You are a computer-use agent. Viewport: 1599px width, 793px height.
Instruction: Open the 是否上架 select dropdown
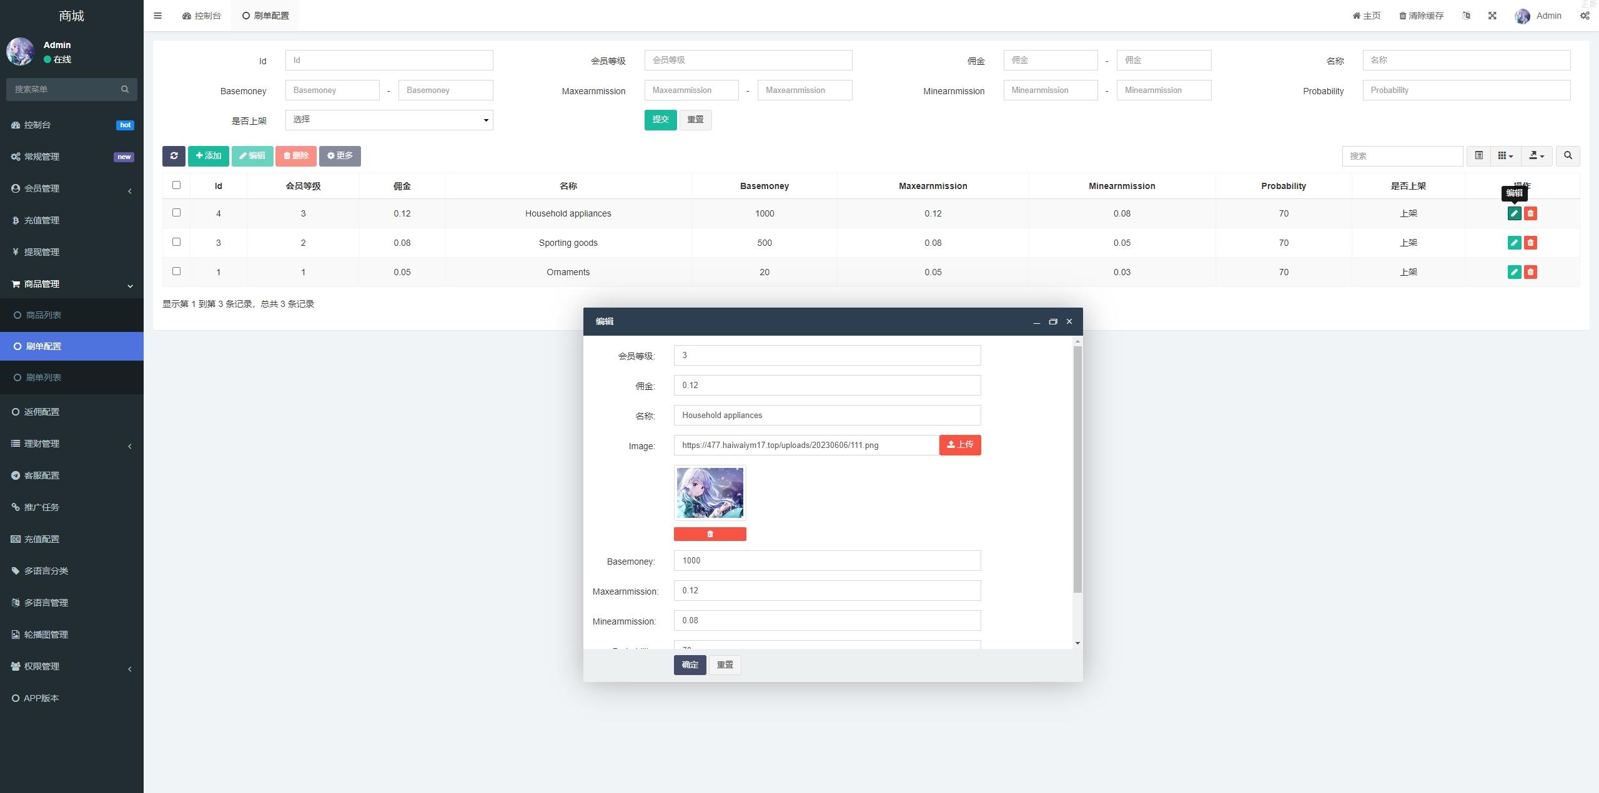(x=389, y=120)
